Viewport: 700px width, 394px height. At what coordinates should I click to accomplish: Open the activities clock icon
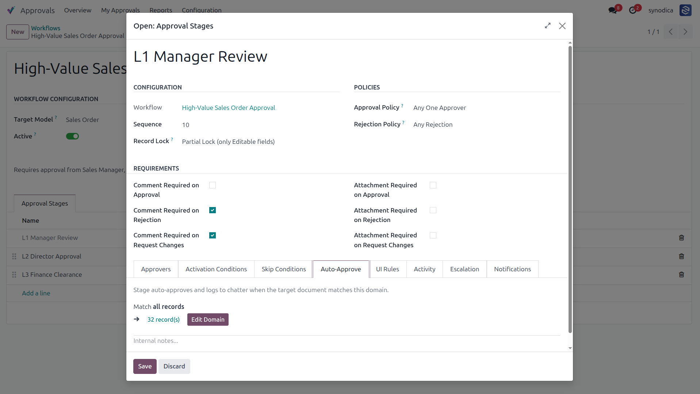pyautogui.click(x=632, y=10)
